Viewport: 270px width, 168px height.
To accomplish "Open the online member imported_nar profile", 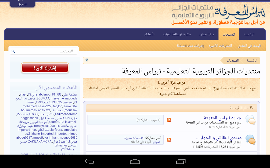I will point(27,130).
